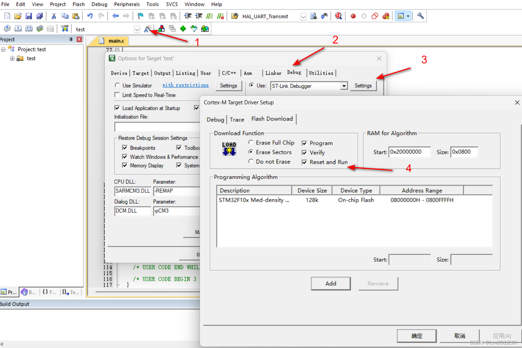522x348 pixels.
Task: Save the current file
Action: [29, 16]
